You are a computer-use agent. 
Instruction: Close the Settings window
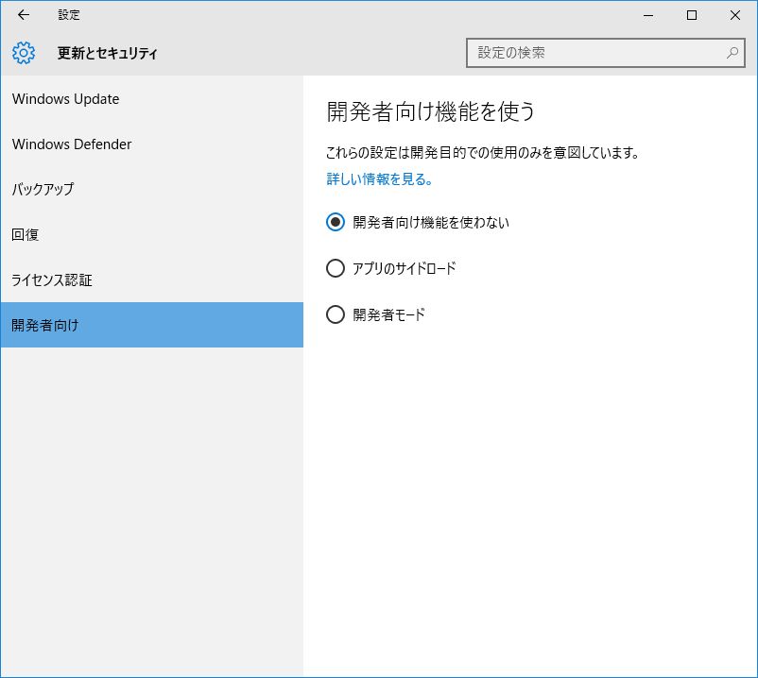(735, 15)
